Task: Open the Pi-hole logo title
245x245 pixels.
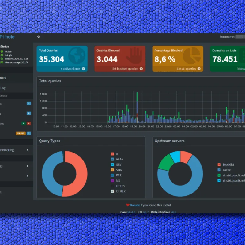Action: (7, 37)
